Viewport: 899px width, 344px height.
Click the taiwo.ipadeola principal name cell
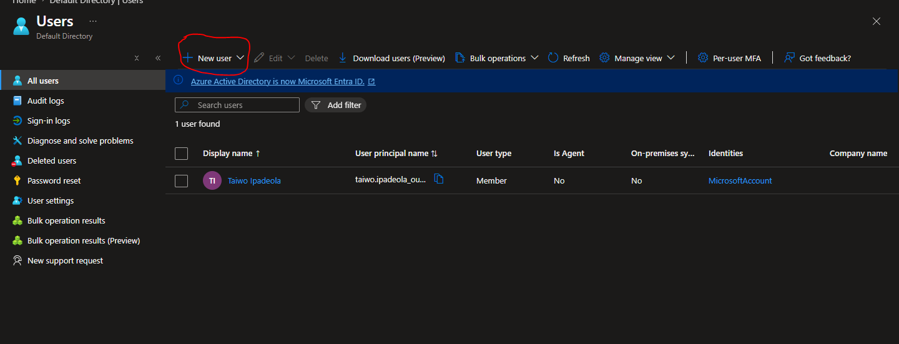click(391, 179)
